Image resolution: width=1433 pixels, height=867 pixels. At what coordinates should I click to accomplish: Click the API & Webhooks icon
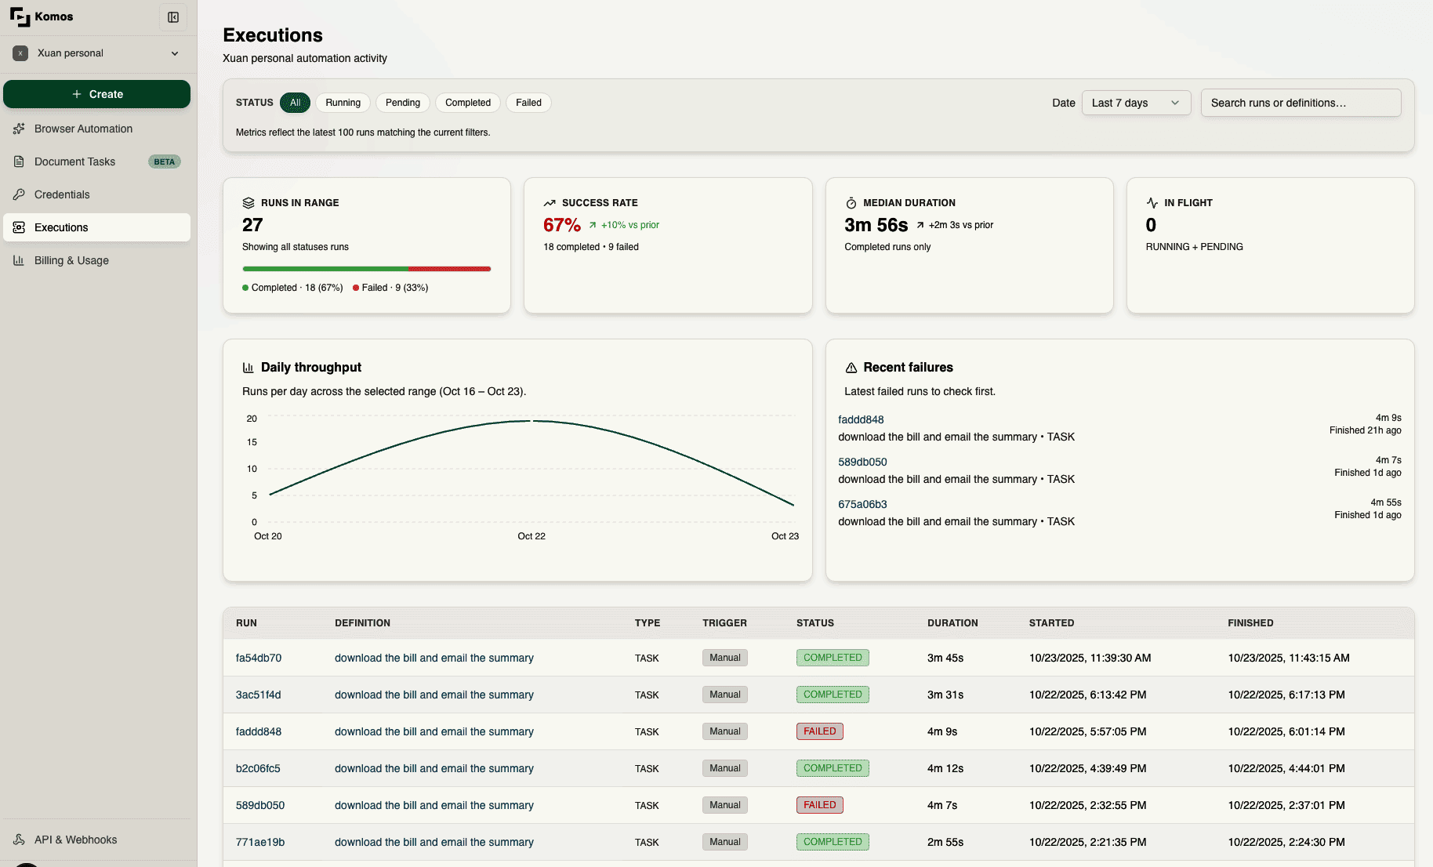tap(19, 840)
